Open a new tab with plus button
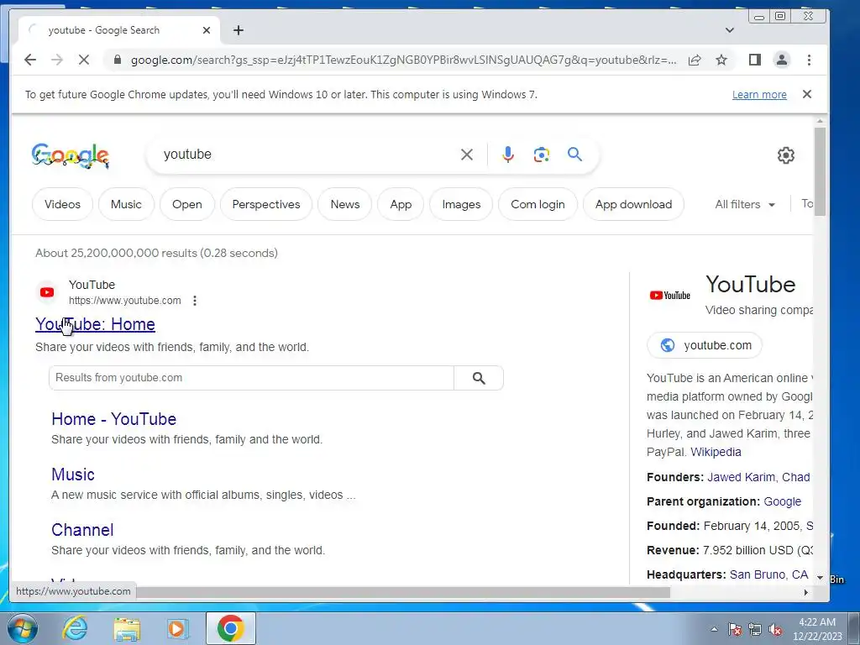860x645 pixels. tap(238, 30)
